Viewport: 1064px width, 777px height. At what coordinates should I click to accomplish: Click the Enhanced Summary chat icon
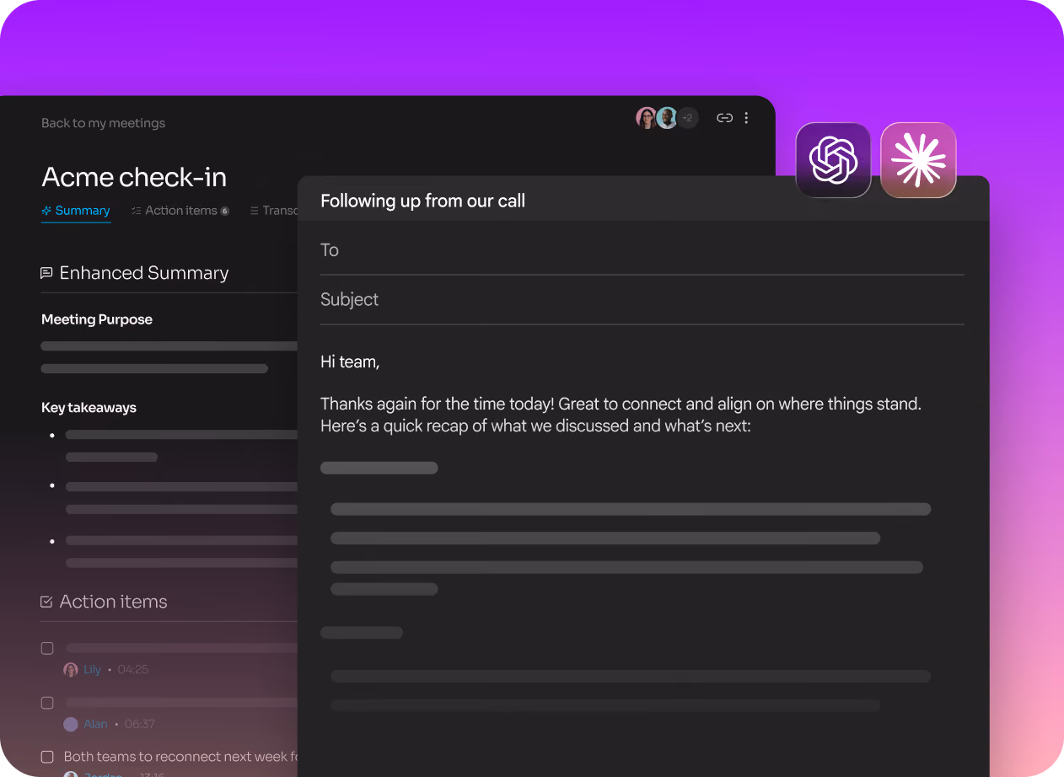tap(46, 273)
